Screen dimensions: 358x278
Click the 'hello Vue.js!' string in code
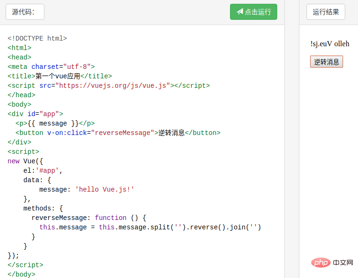[105, 189]
